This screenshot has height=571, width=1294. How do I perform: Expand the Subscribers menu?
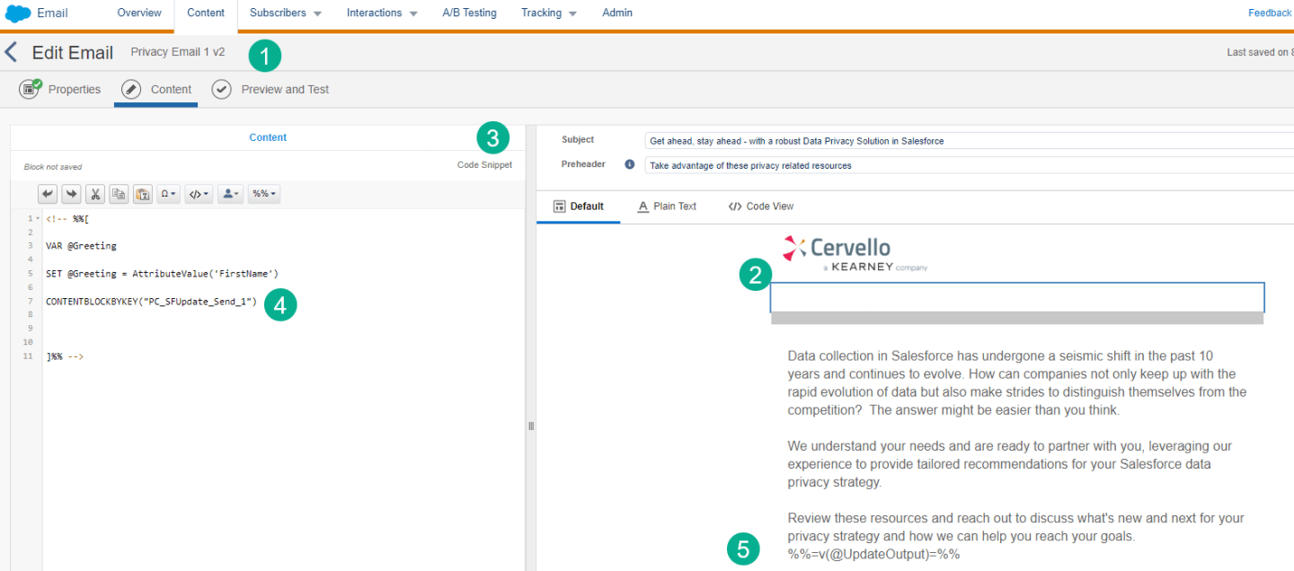285,13
